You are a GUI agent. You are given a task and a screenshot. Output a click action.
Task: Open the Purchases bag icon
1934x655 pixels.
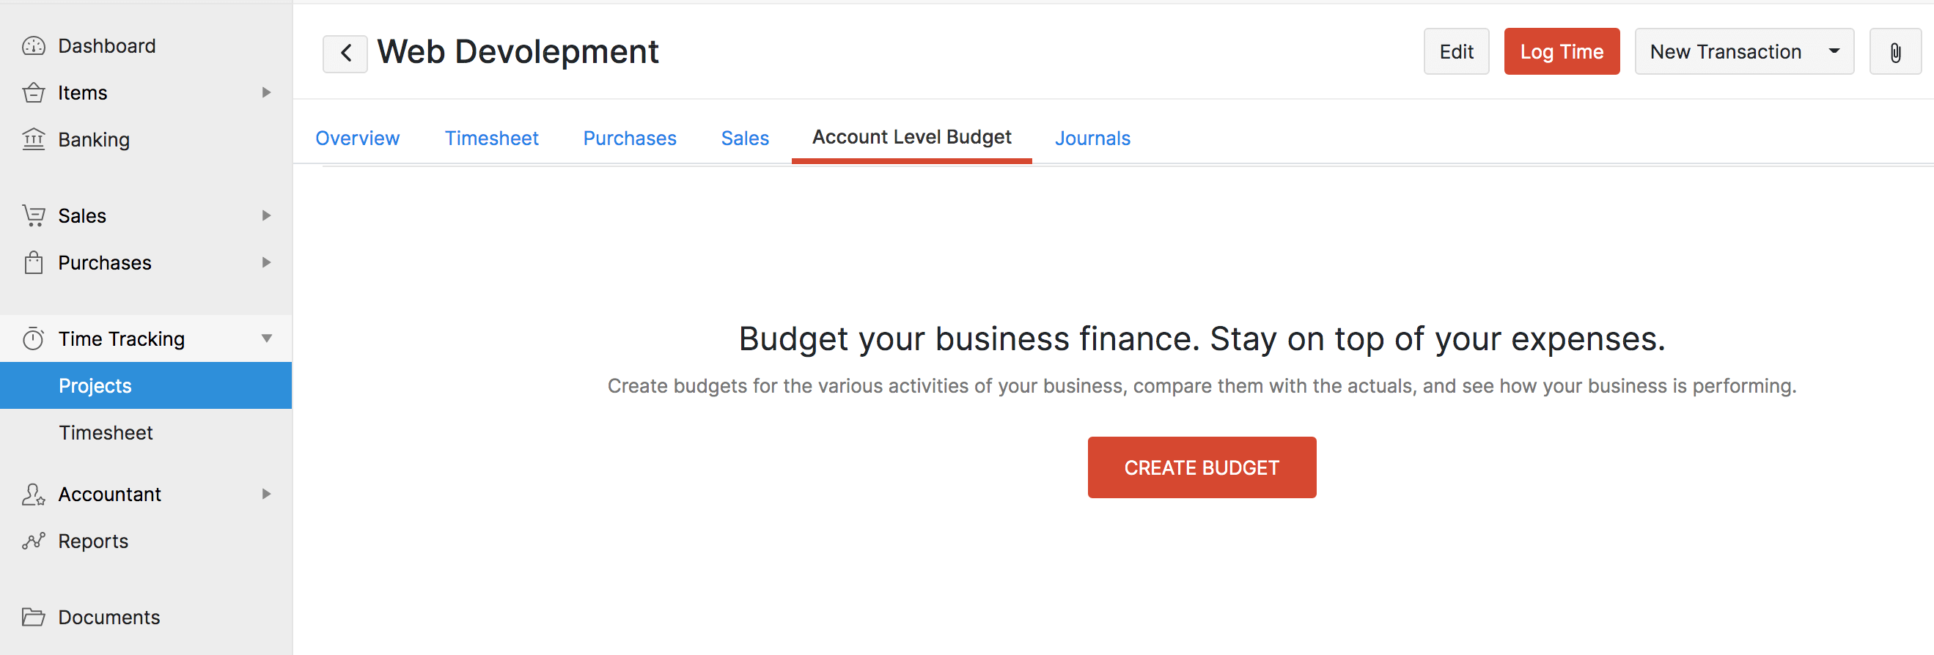[x=34, y=262]
